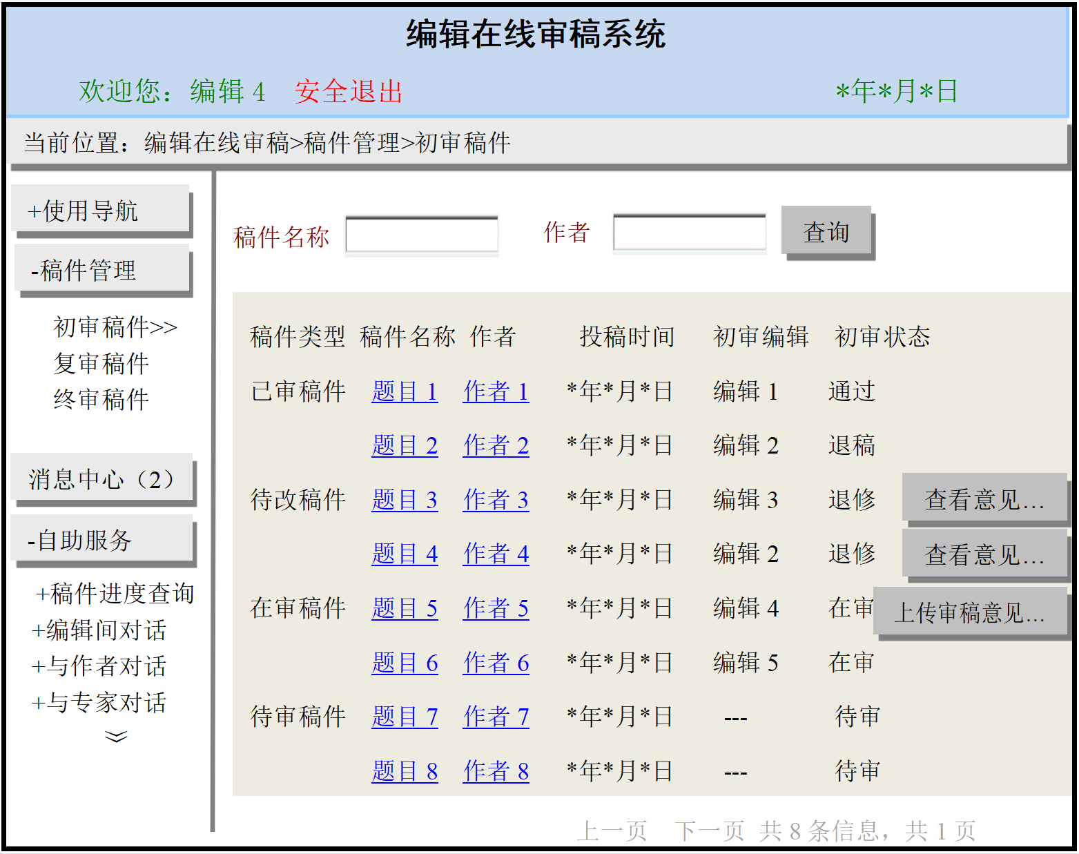The height and width of the screenshot is (854, 1079).
Task: Click 查看意见 button for 题目 3
Action: pyautogui.click(x=984, y=499)
